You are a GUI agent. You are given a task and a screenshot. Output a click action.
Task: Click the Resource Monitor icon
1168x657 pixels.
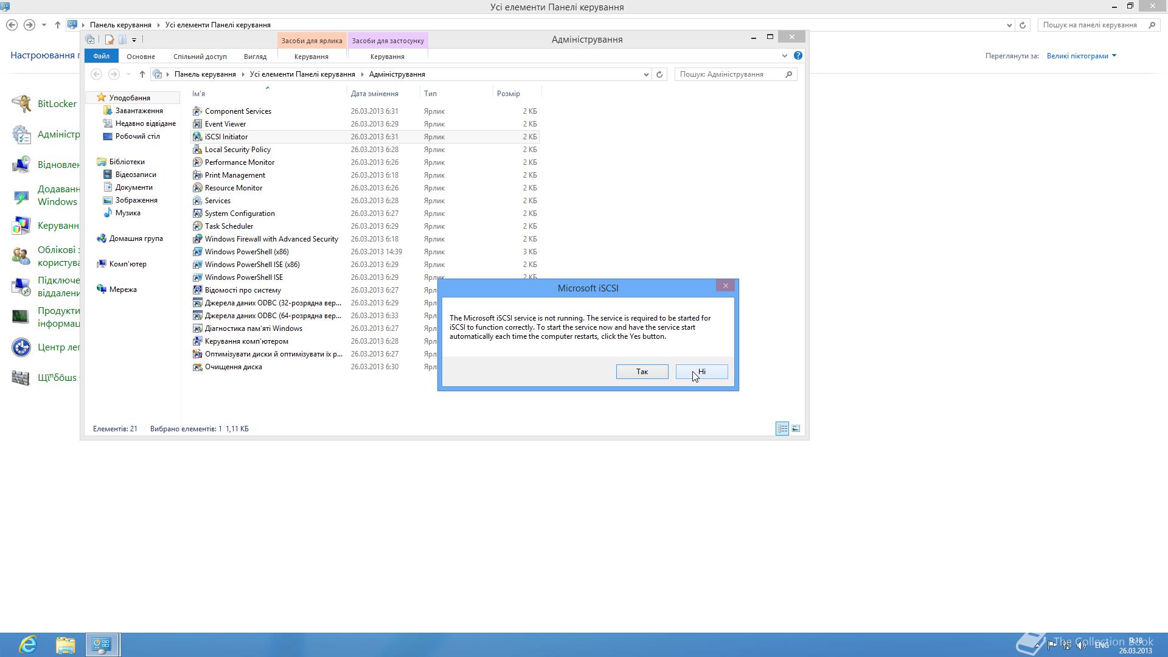[197, 188]
